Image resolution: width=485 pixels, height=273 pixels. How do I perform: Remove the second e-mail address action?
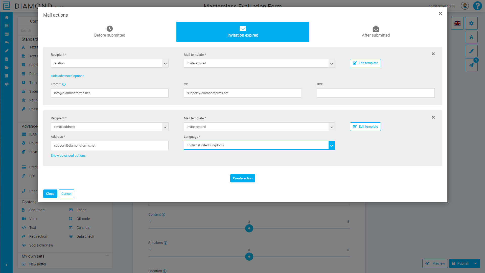click(x=433, y=117)
